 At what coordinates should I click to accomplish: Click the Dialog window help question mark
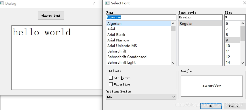pos(94,3)
